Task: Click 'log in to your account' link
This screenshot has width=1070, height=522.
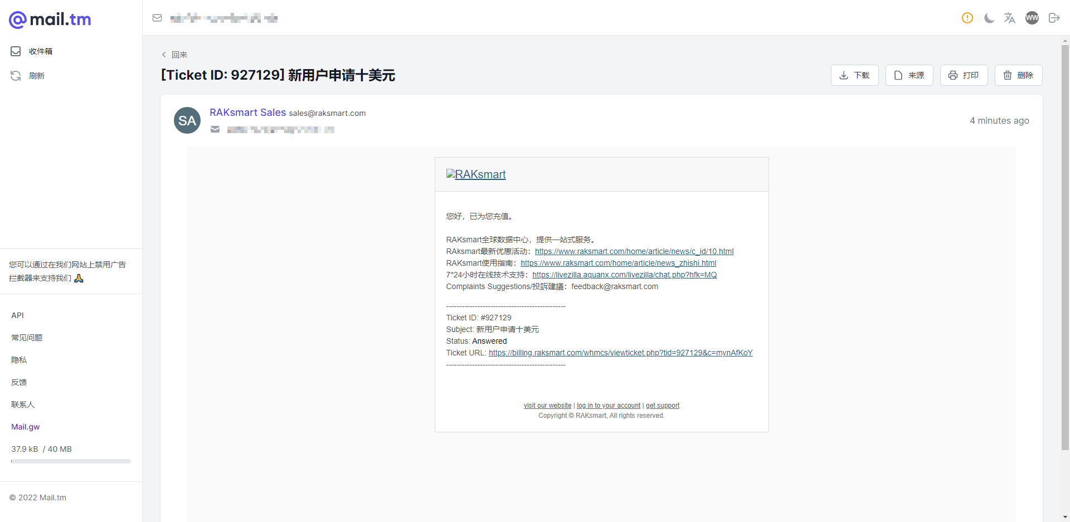Action: pyautogui.click(x=609, y=406)
